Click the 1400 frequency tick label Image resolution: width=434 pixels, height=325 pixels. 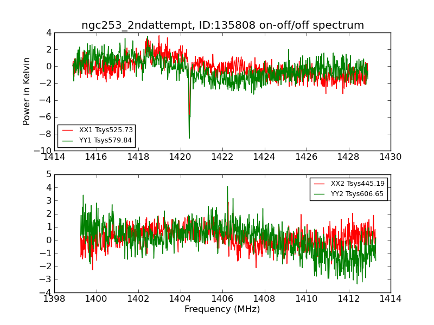coord(96,299)
